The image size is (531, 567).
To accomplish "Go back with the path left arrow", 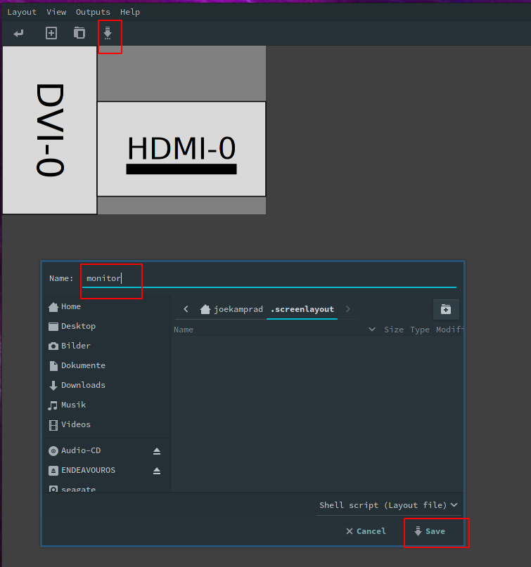I will (x=186, y=309).
